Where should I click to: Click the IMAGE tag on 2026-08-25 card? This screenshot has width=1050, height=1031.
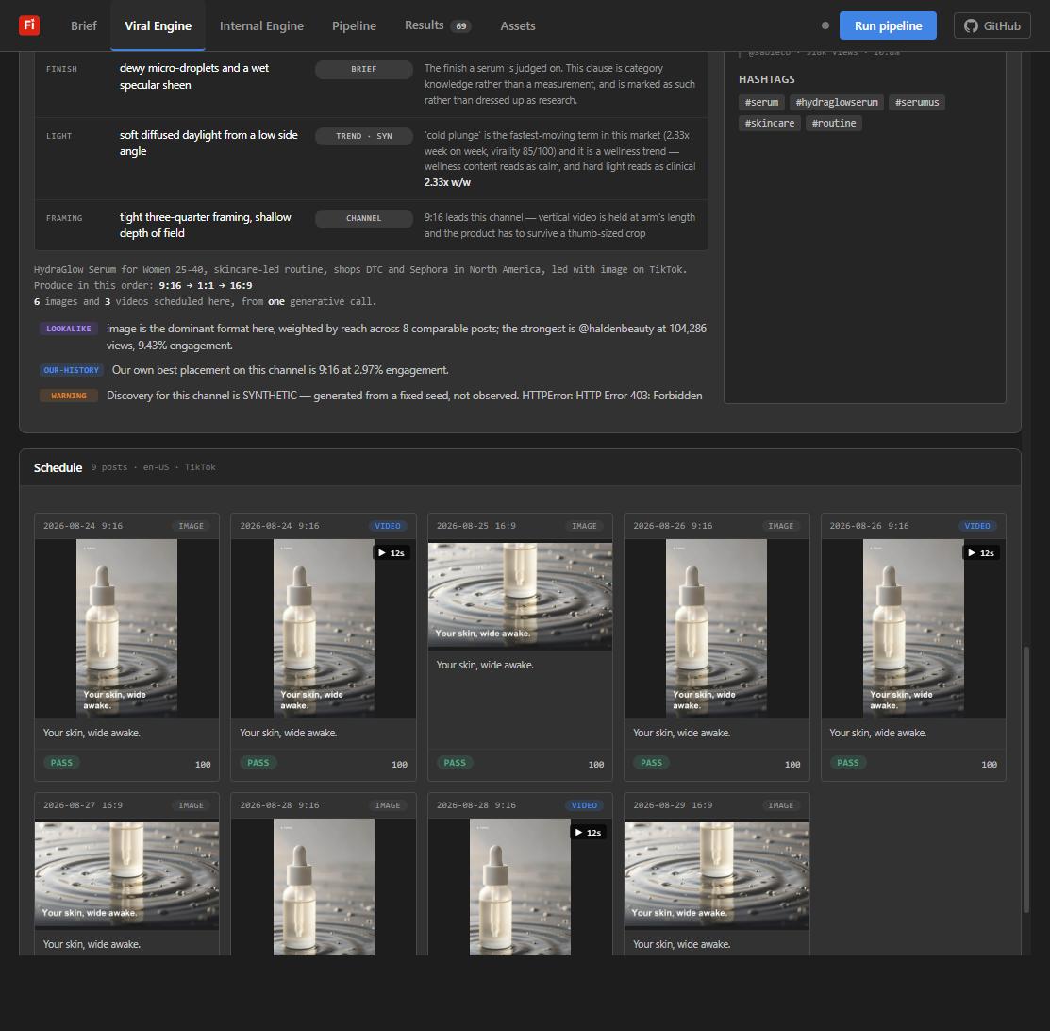[585, 526]
